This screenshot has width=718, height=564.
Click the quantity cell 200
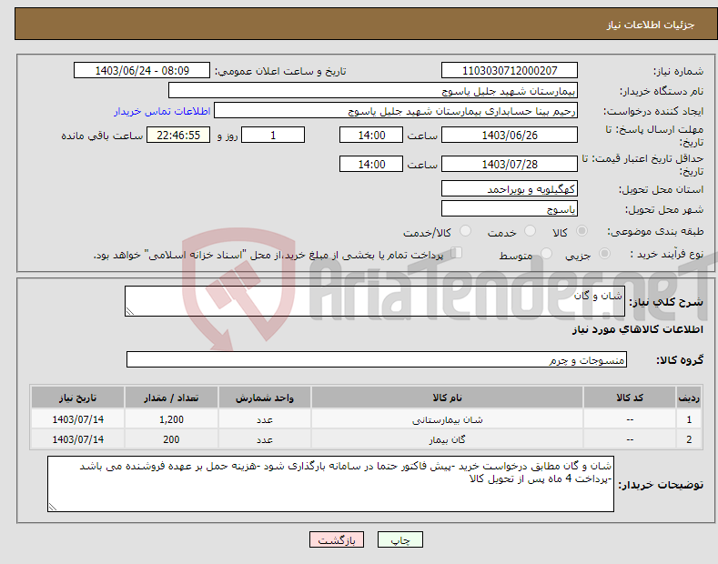[x=171, y=439]
